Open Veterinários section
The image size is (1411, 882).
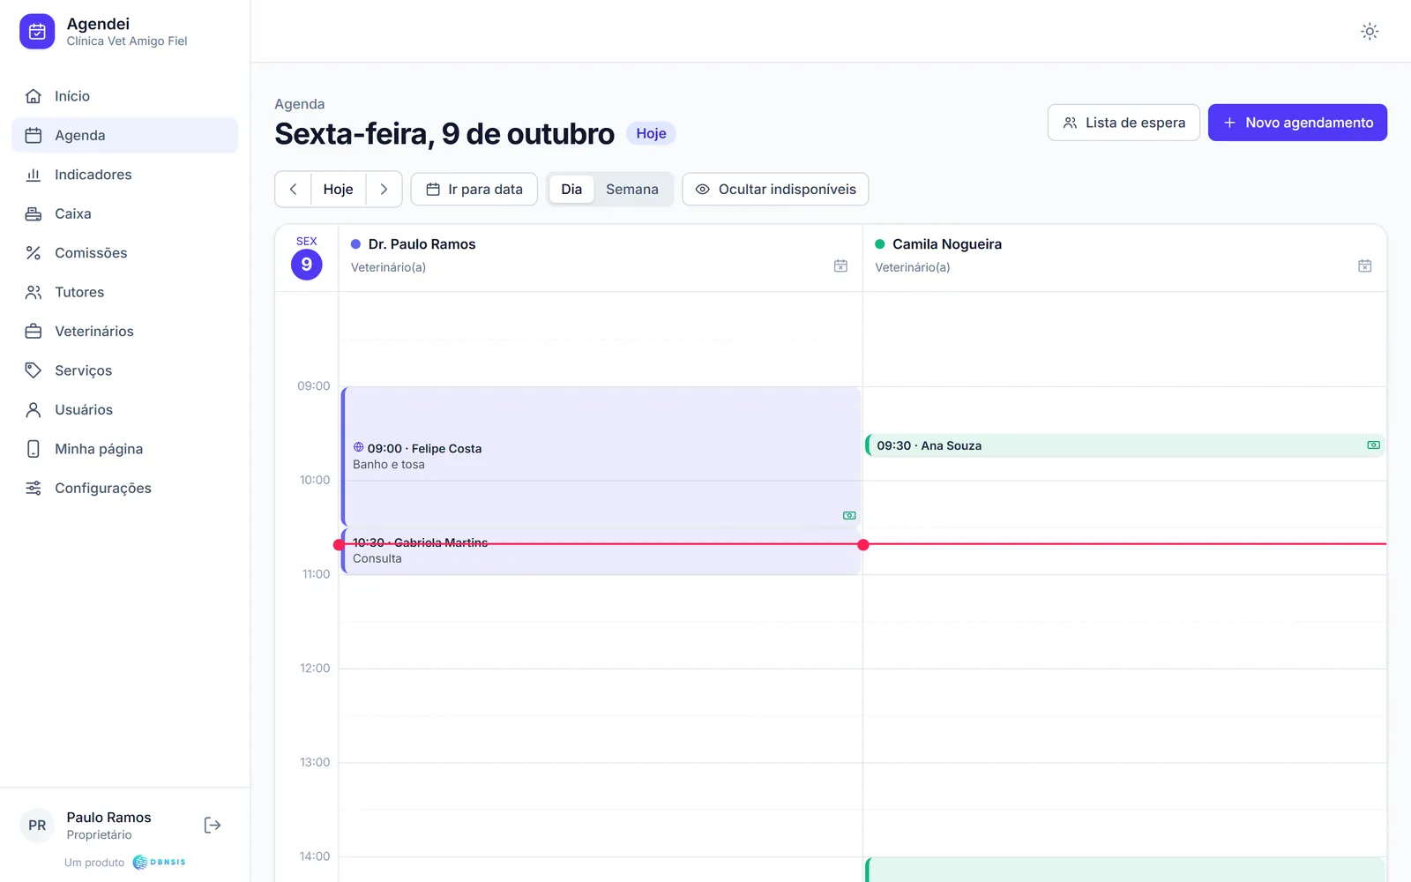point(125,332)
